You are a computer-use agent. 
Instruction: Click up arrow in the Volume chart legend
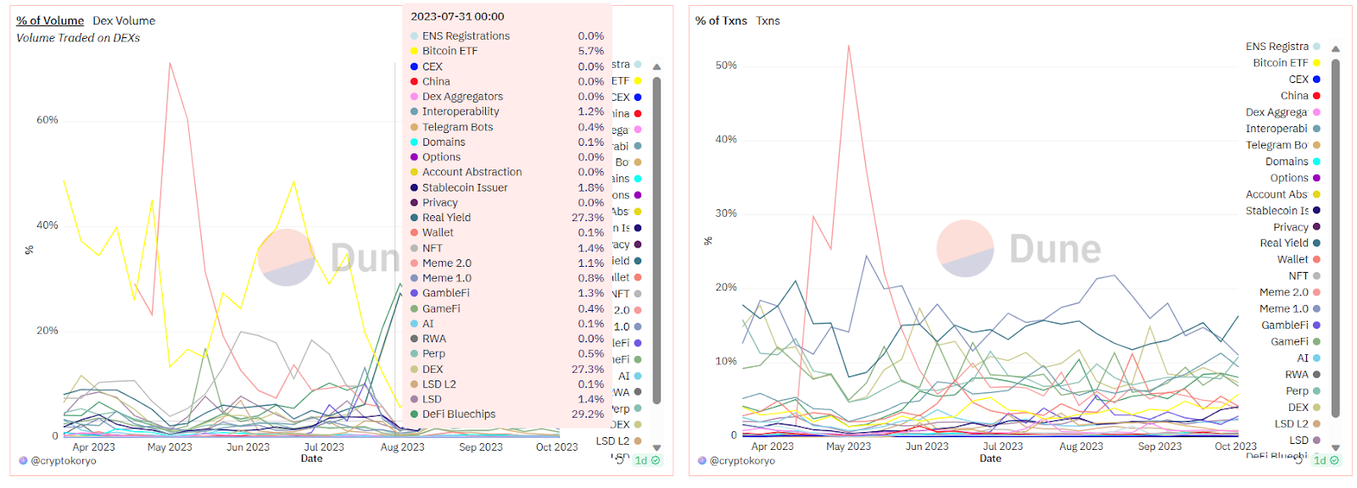pyautogui.click(x=656, y=67)
